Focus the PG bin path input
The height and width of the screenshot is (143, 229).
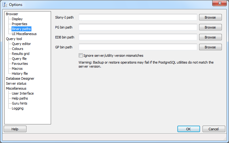point(138,27)
